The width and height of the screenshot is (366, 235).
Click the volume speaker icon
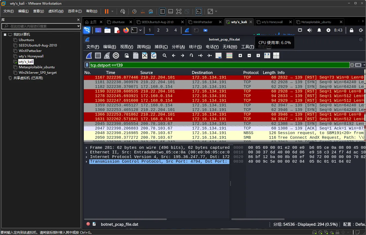(310, 30)
